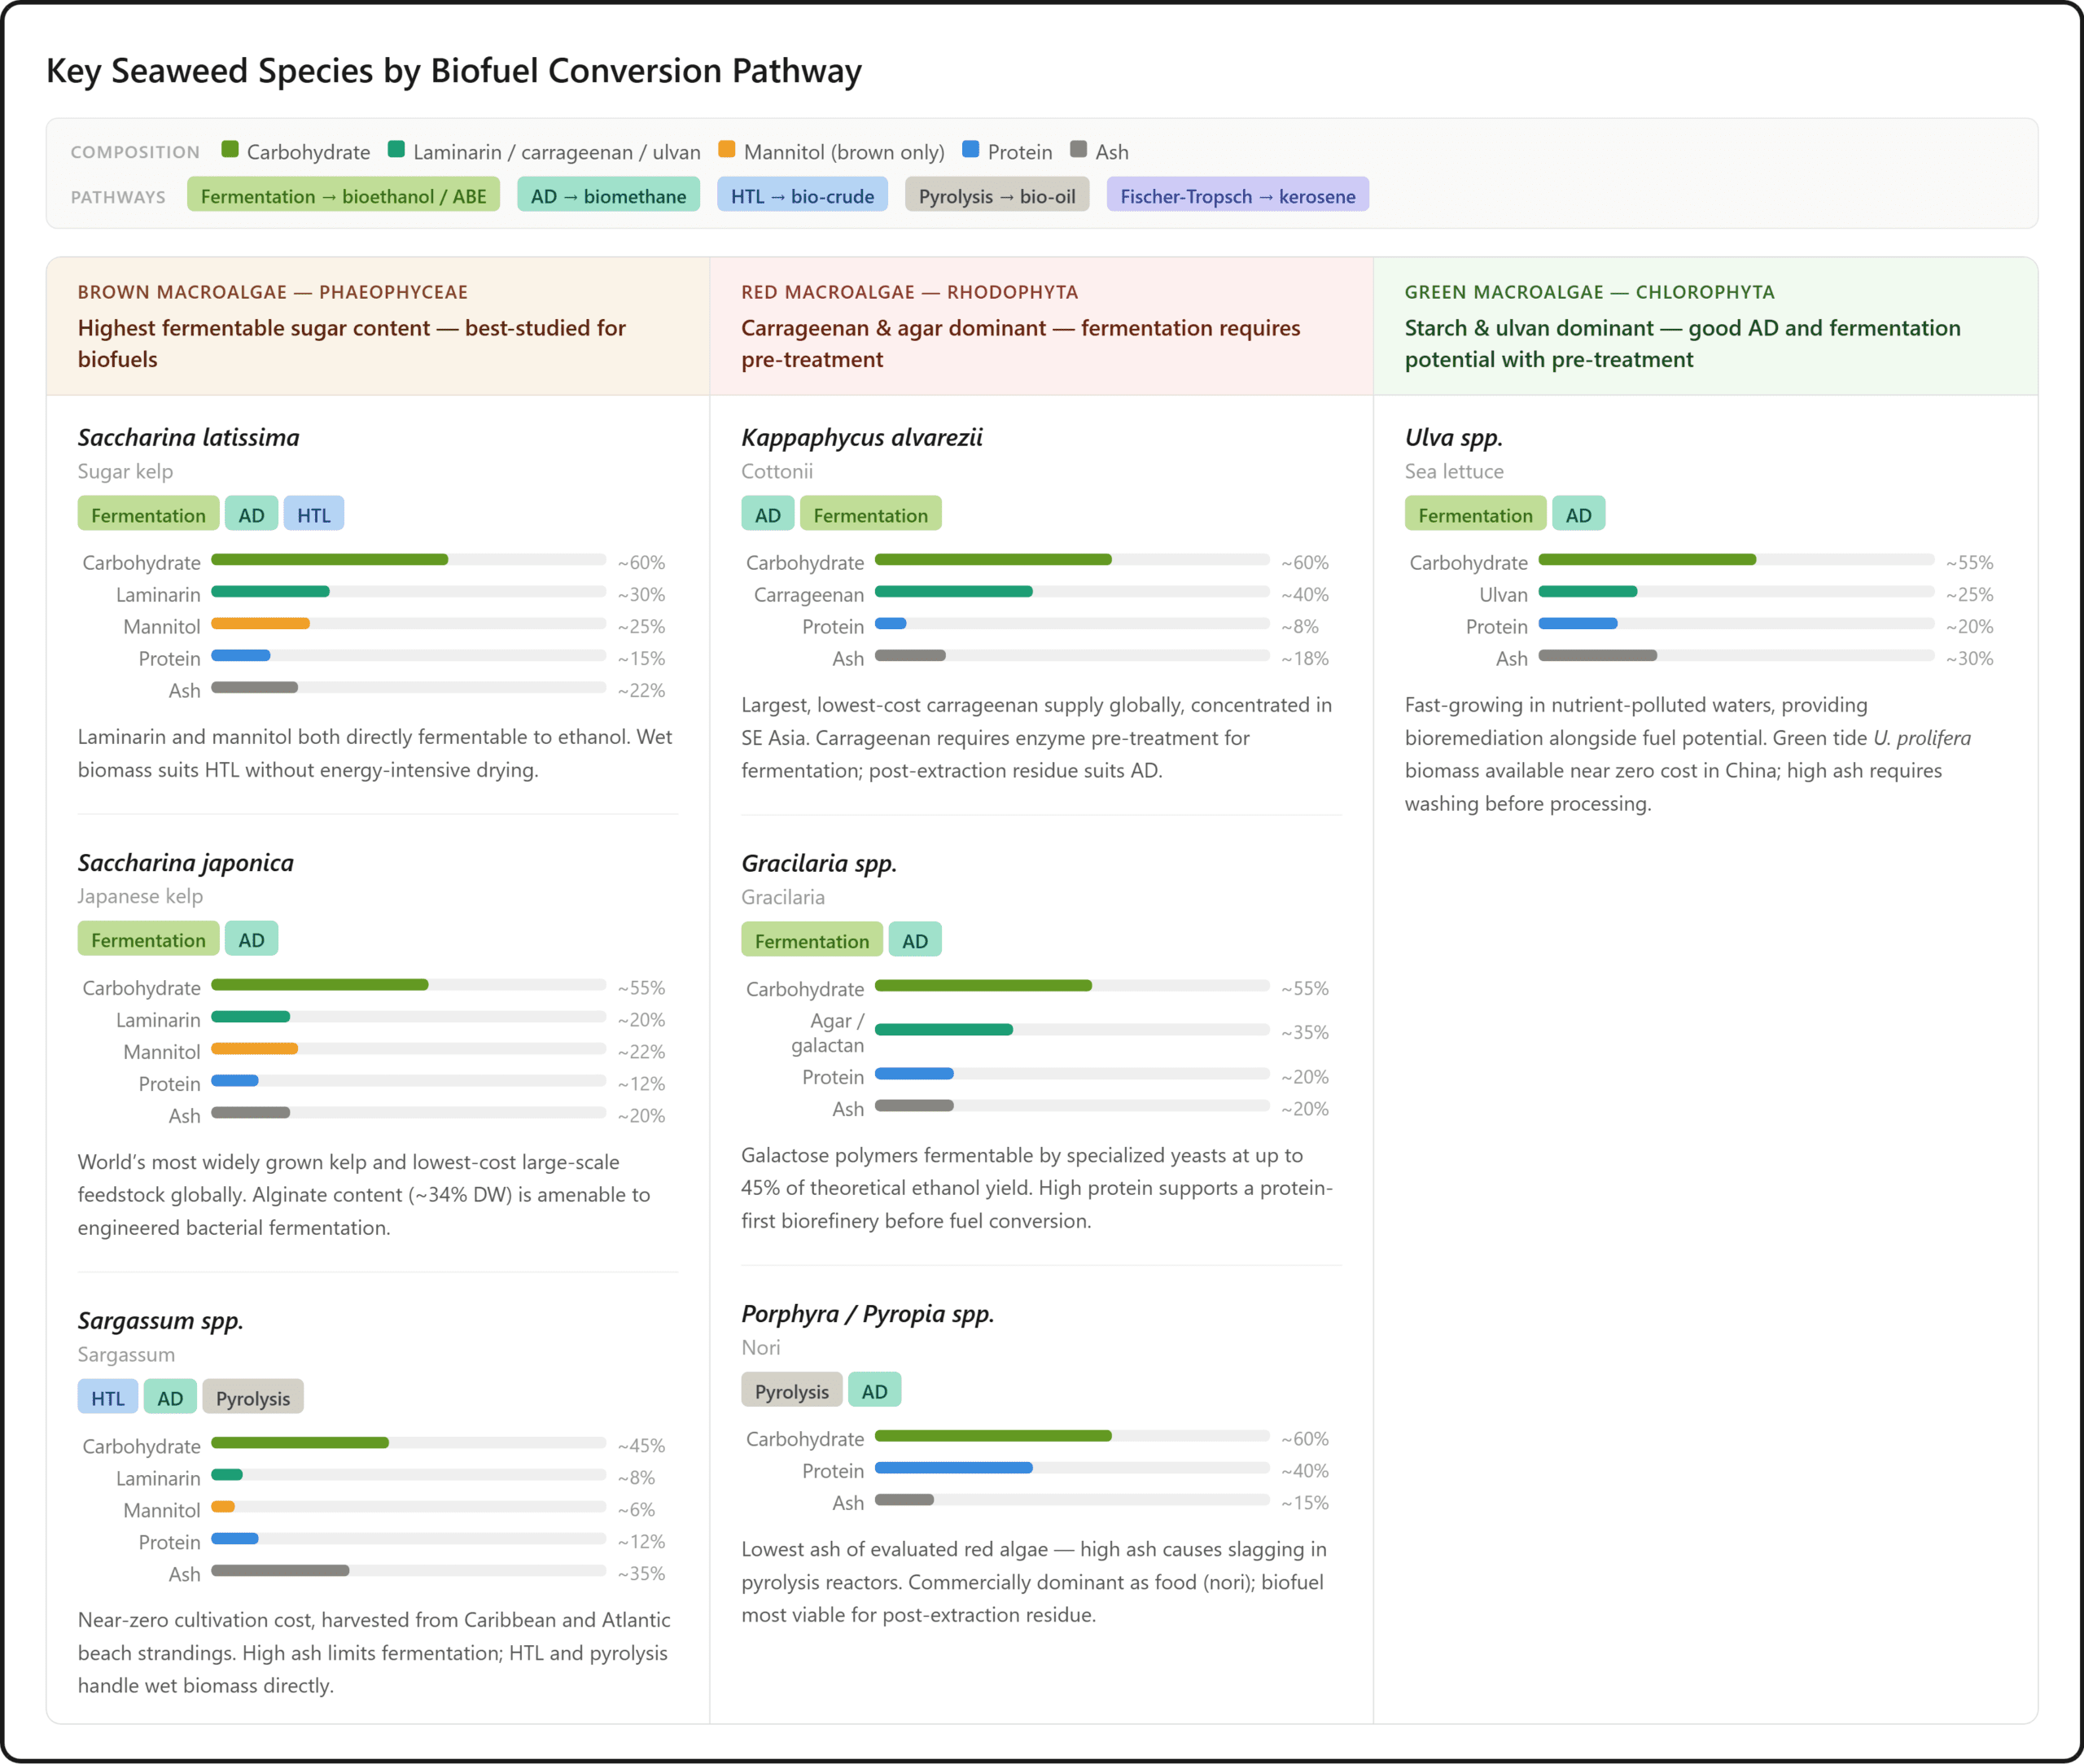
Task: Click the 'COMPOSITION' legend label
Action: (135, 152)
